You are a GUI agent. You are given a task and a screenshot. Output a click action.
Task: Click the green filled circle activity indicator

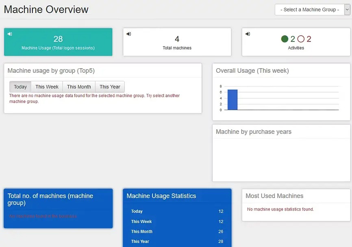pyautogui.click(x=285, y=39)
